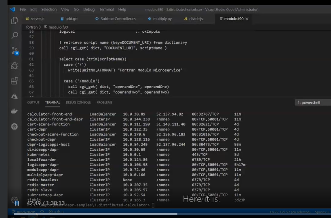
Task: Close the modulo.f90 tab
Action: (247, 19)
